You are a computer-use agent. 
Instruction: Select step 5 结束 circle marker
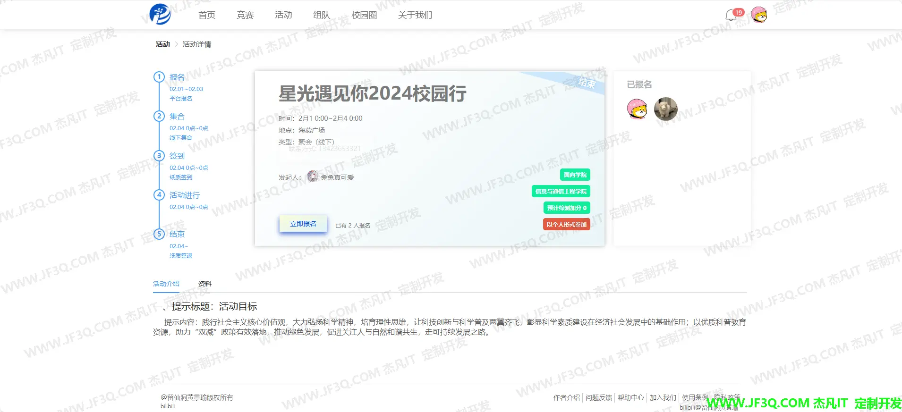pos(159,234)
